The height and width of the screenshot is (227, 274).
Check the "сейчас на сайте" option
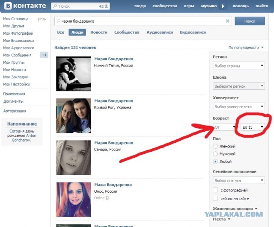coord(215,199)
